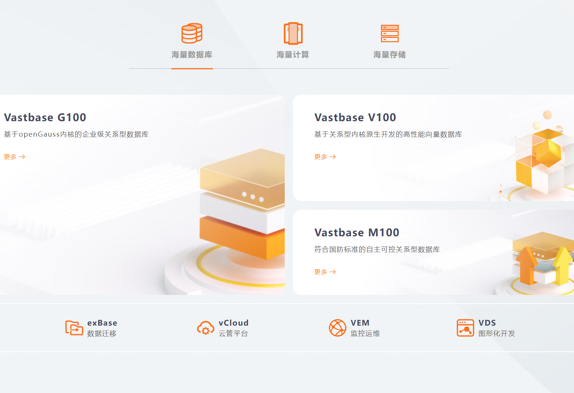574x393 pixels.
Task: Select the Vastbase M100 heading
Action: click(x=357, y=232)
